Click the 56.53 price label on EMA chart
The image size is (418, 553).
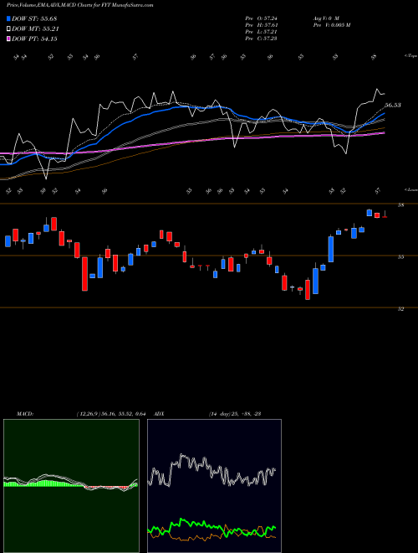tap(393, 105)
